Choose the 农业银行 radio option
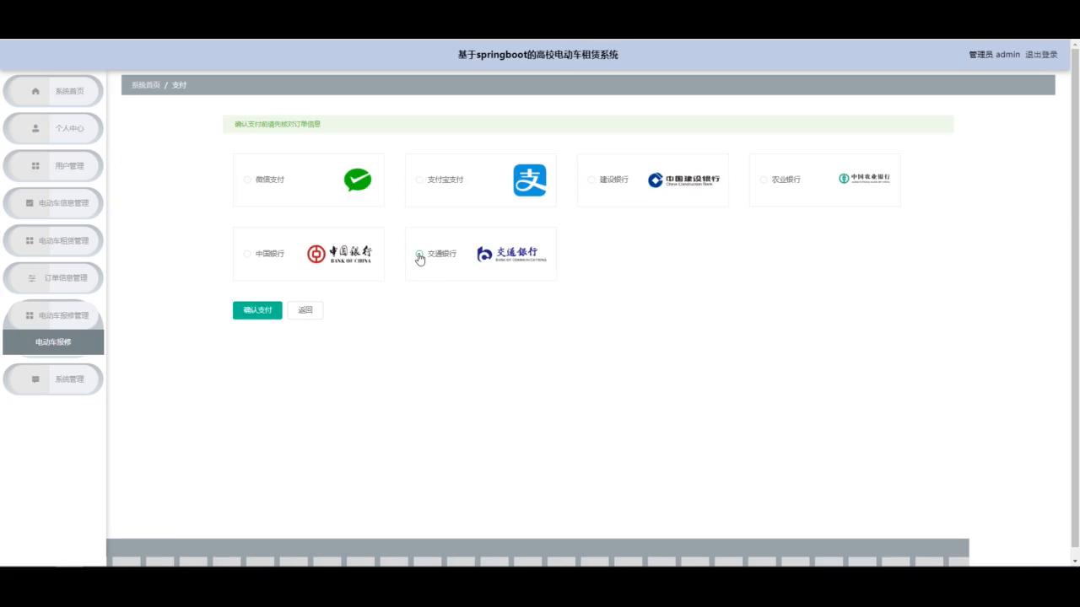The height and width of the screenshot is (607, 1080). (764, 180)
